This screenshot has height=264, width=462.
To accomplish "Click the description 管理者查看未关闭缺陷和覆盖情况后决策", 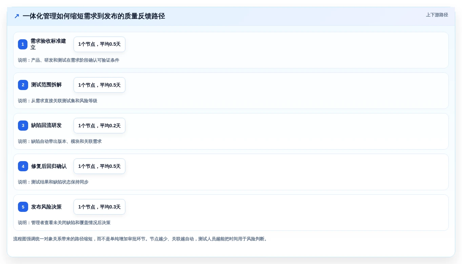I will [x=71, y=223].
